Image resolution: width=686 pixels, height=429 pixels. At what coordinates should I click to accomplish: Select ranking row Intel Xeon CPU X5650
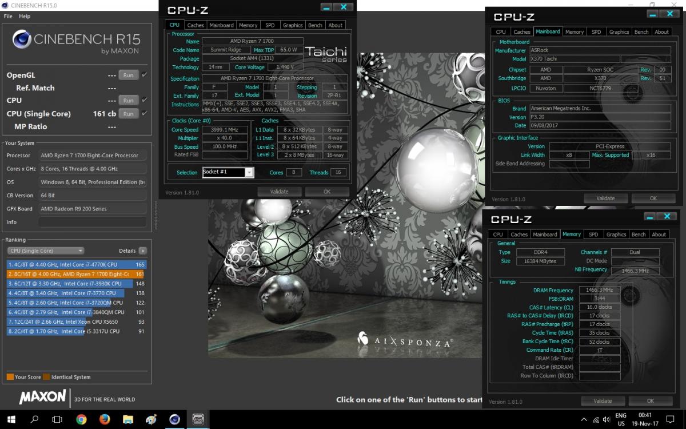[x=77, y=321]
